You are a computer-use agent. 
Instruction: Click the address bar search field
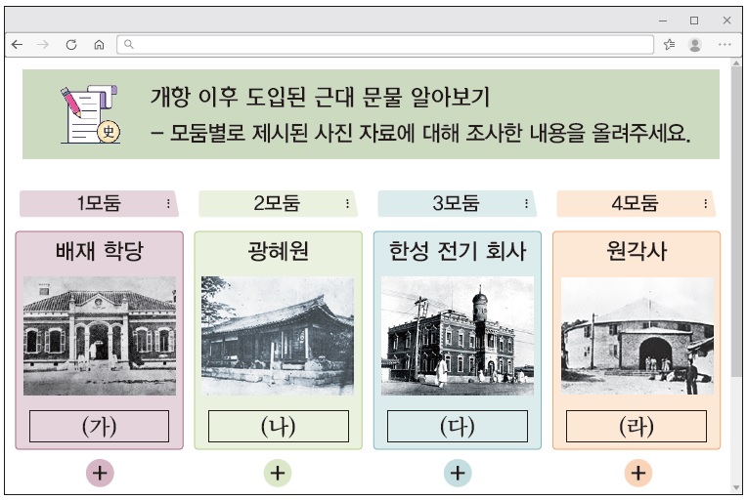click(x=386, y=44)
